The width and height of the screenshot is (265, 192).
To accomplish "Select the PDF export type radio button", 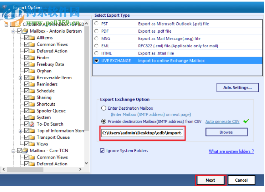I will pyautogui.click(x=97, y=31).
